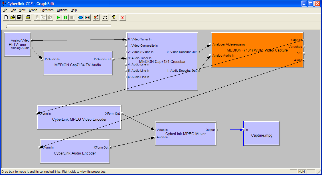
Task: Pause the running graph
Action: [65, 18]
